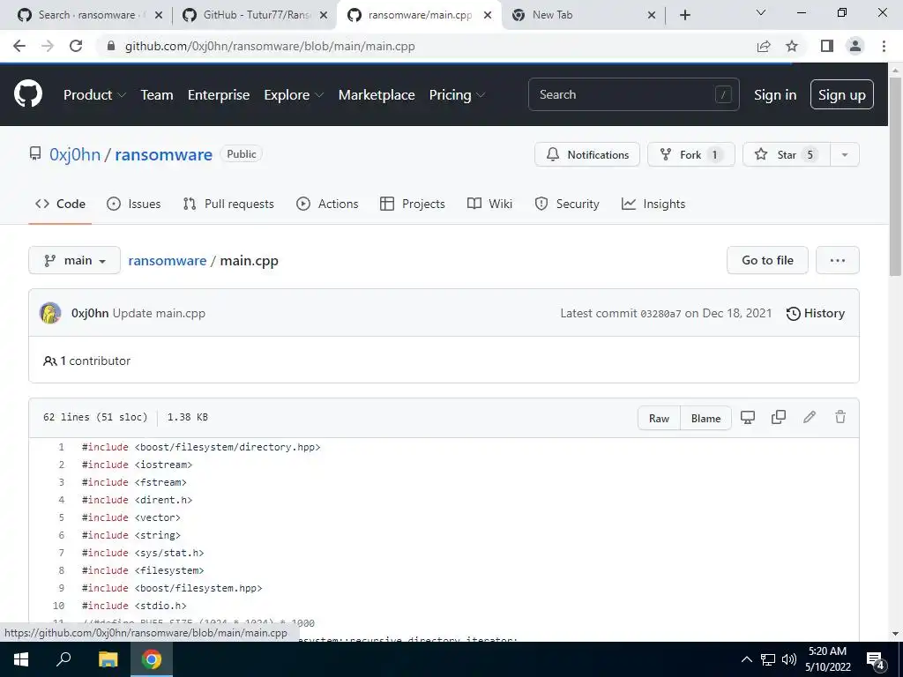This screenshot has height=677, width=903.
Task: Bookmark this page with the star icon
Action: [792, 46]
